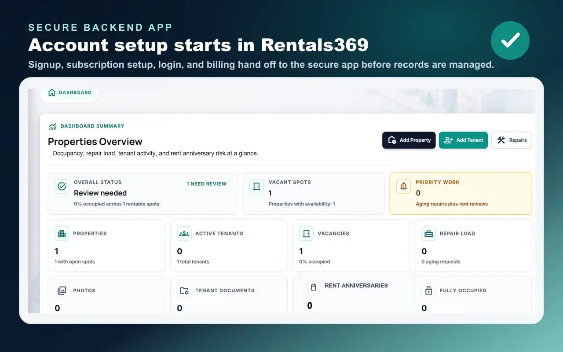Click '1 with open spots' text
Viewport: 563px width, 352px height.
(75, 262)
